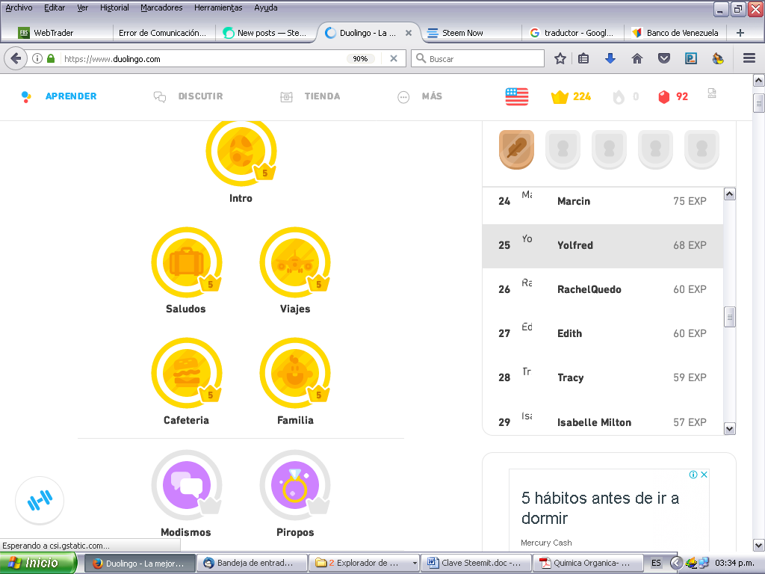Click the bookmark star icon
This screenshot has width=765, height=574.
[560, 58]
